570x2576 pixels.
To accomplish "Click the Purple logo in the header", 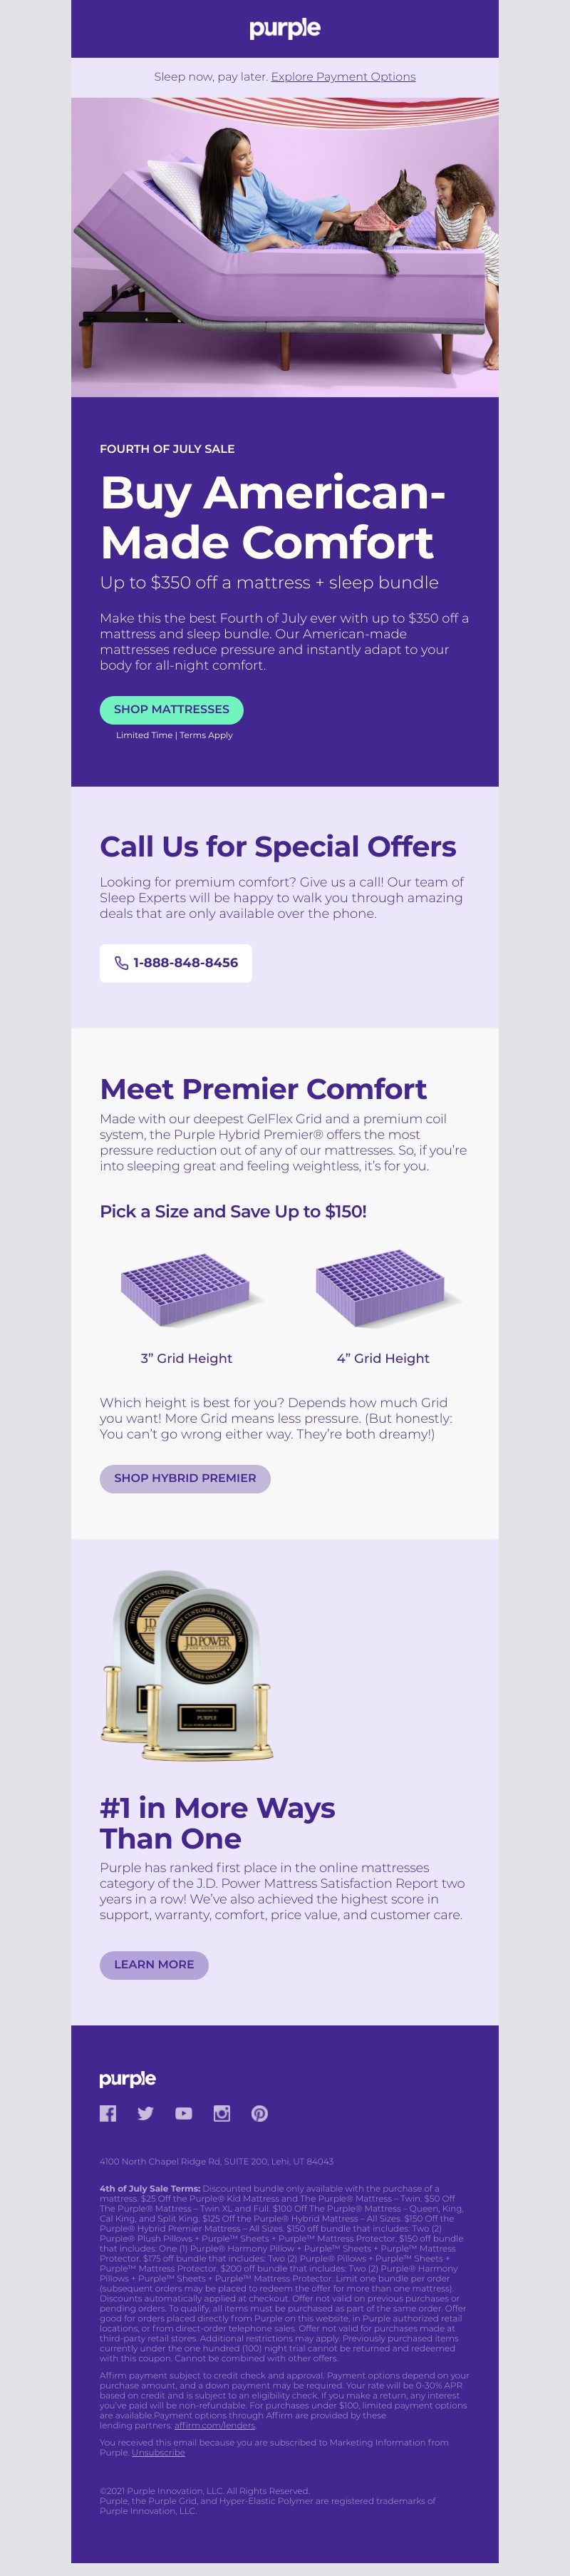I will pos(284,28).
